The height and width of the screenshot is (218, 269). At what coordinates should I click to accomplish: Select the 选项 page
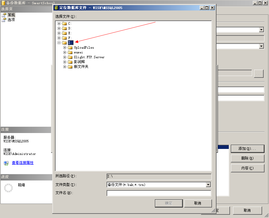(x=11, y=20)
